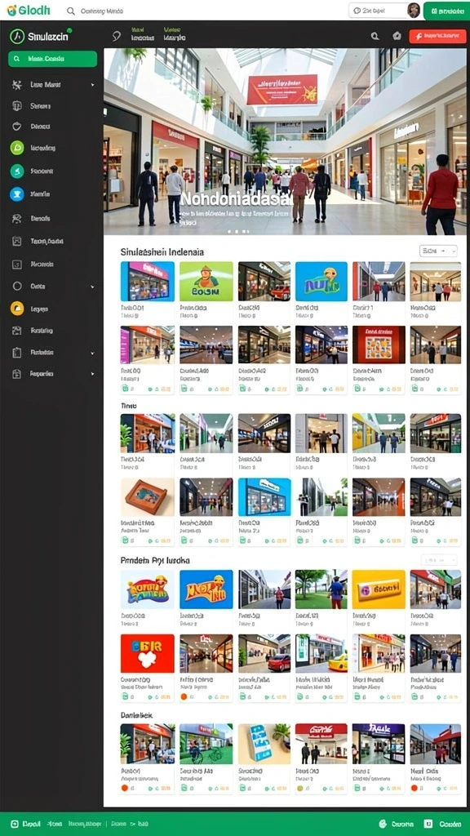Open the green thumbnail with the cartoon character
This screenshot has width=470, height=836.
(206, 282)
